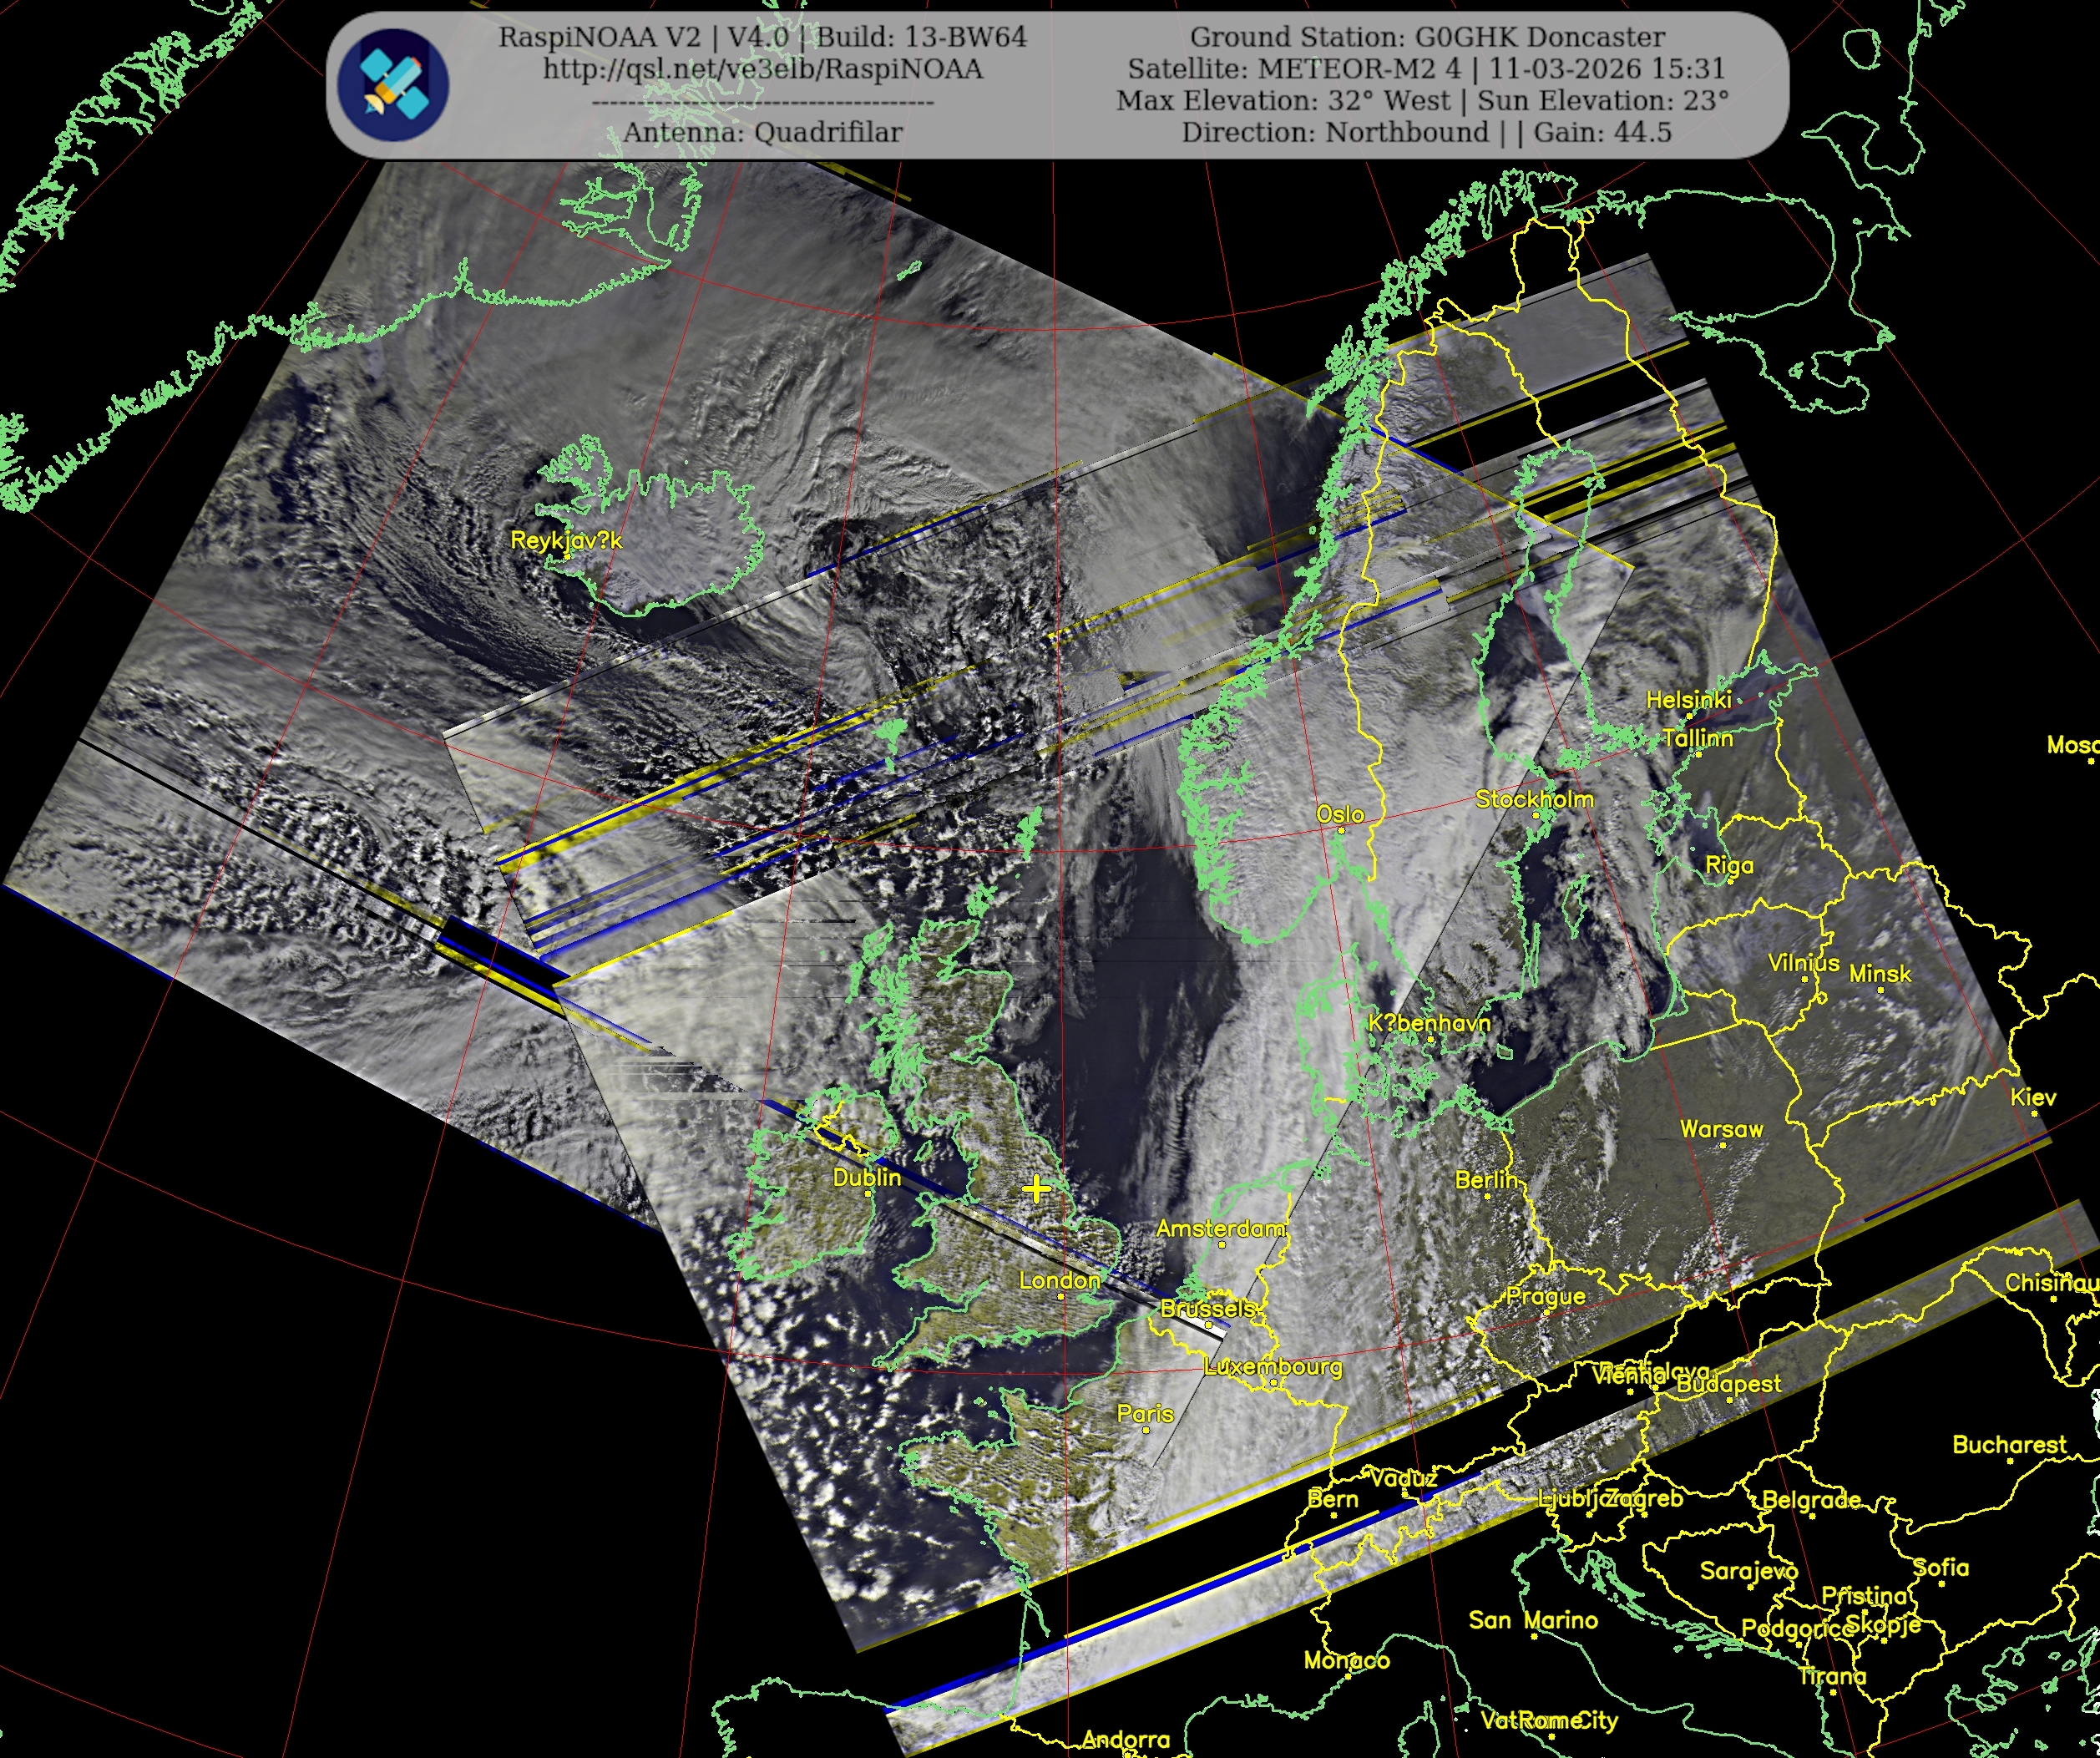
Task: Click the Paris city marker dot
Action: [x=1146, y=1430]
